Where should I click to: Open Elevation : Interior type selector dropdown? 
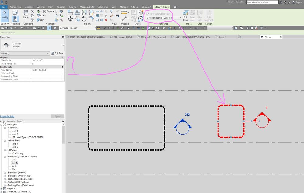click(78, 28)
